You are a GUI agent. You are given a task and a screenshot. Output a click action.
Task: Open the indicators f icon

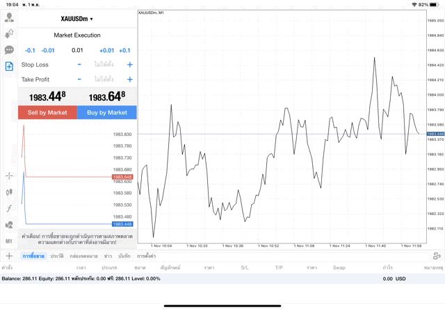pyautogui.click(x=9, y=208)
